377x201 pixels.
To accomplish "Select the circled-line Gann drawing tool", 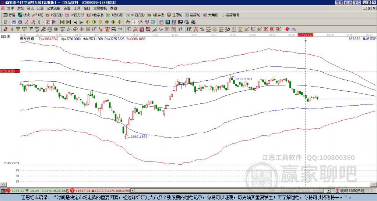I will point(50,29).
